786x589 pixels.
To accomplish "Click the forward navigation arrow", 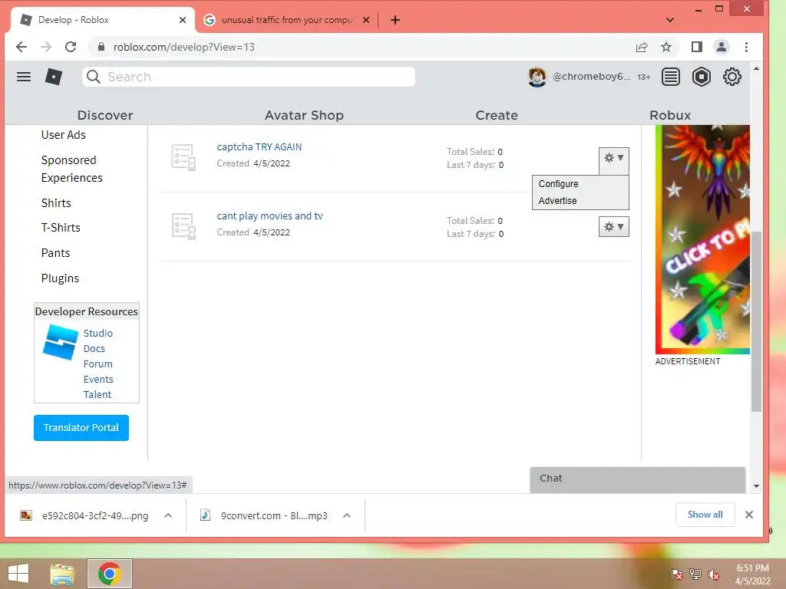I will click(x=46, y=47).
